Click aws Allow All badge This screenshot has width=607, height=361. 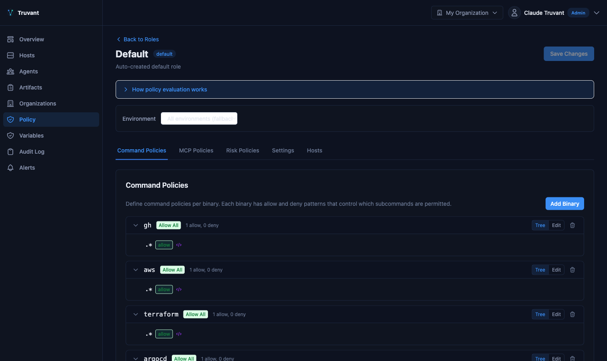(172, 270)
